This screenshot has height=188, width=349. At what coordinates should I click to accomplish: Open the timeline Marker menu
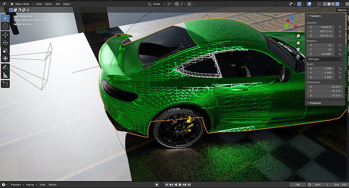(x=53, y=184)
